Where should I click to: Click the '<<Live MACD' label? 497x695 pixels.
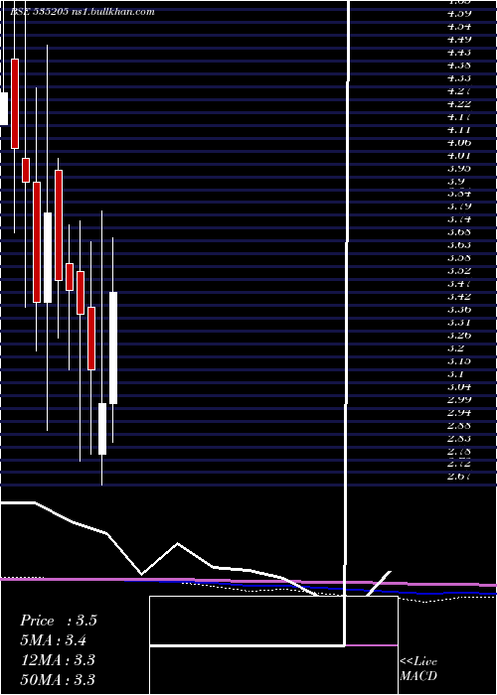[418, 669]
